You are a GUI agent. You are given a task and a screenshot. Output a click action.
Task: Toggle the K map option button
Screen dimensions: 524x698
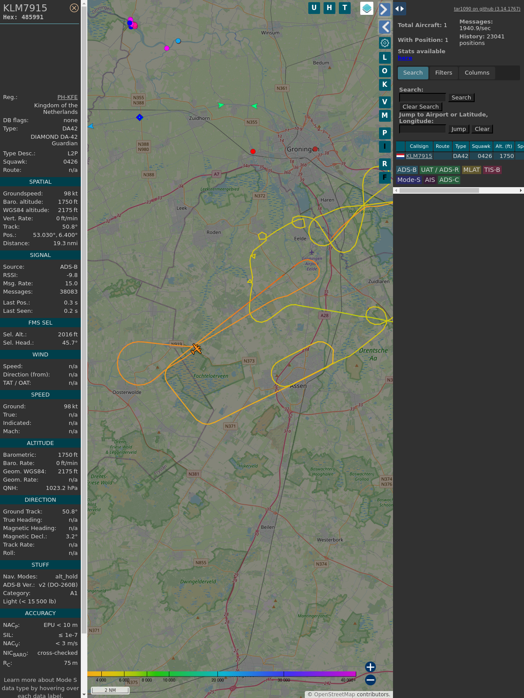coord(385,84)
